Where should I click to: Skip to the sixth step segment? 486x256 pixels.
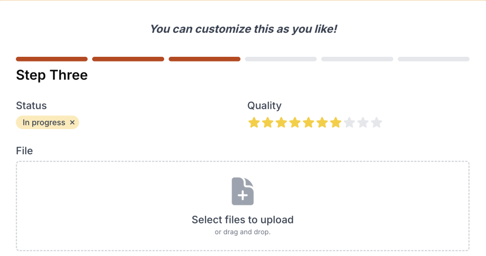tap(433, 59)
